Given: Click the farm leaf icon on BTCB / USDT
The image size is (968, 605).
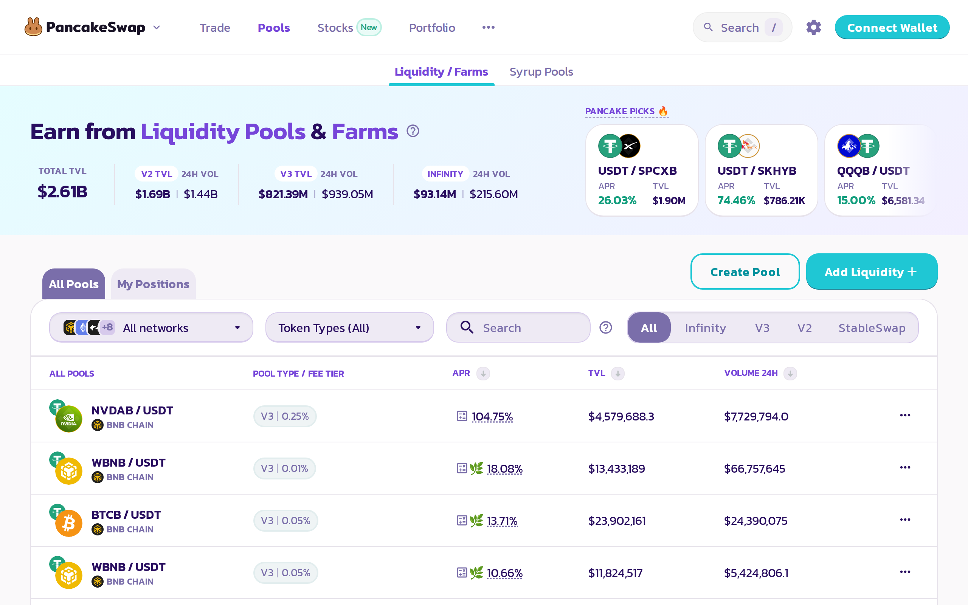Looking at the screenshot, I should click(476, 521).
